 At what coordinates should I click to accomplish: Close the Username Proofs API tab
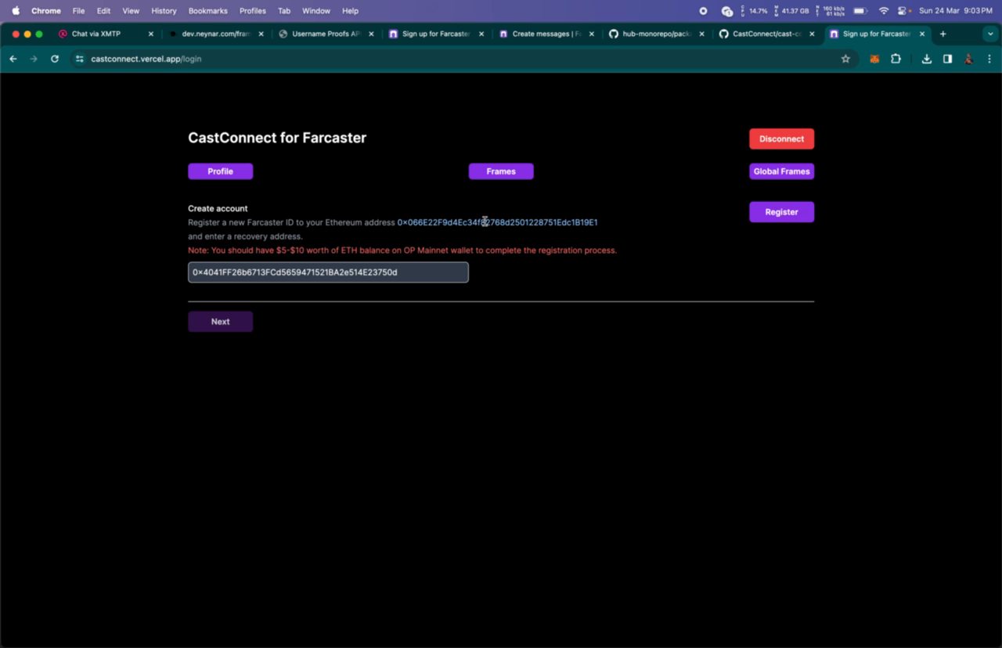pyautogui.click(x=371, y=34)
